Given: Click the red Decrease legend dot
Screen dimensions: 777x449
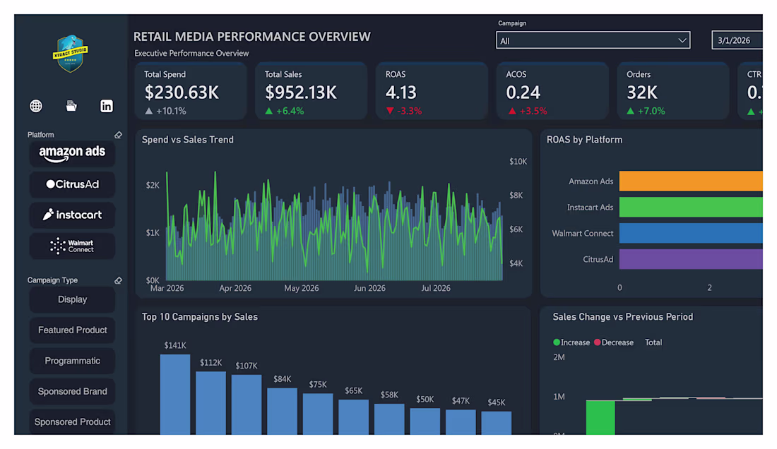Looking at the screenshot, I should coord(597,342).
